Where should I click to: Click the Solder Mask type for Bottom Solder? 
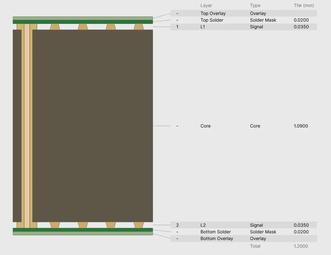coord(263,232)
